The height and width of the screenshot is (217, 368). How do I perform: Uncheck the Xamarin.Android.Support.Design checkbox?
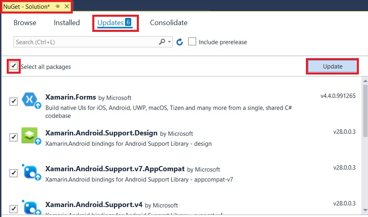[14, 137]
